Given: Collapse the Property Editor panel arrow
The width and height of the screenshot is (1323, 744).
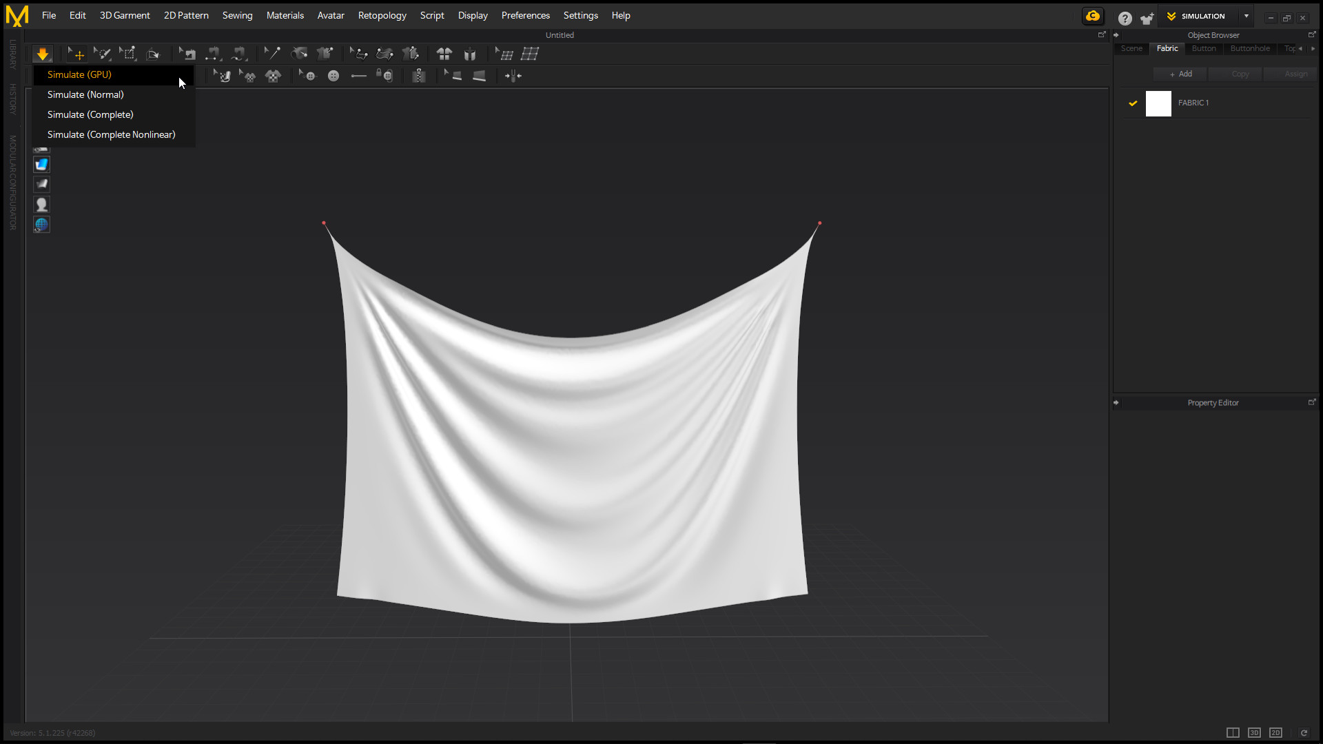Looking at the screenshot, I should pyautogui.click(x=1117, y=402).
